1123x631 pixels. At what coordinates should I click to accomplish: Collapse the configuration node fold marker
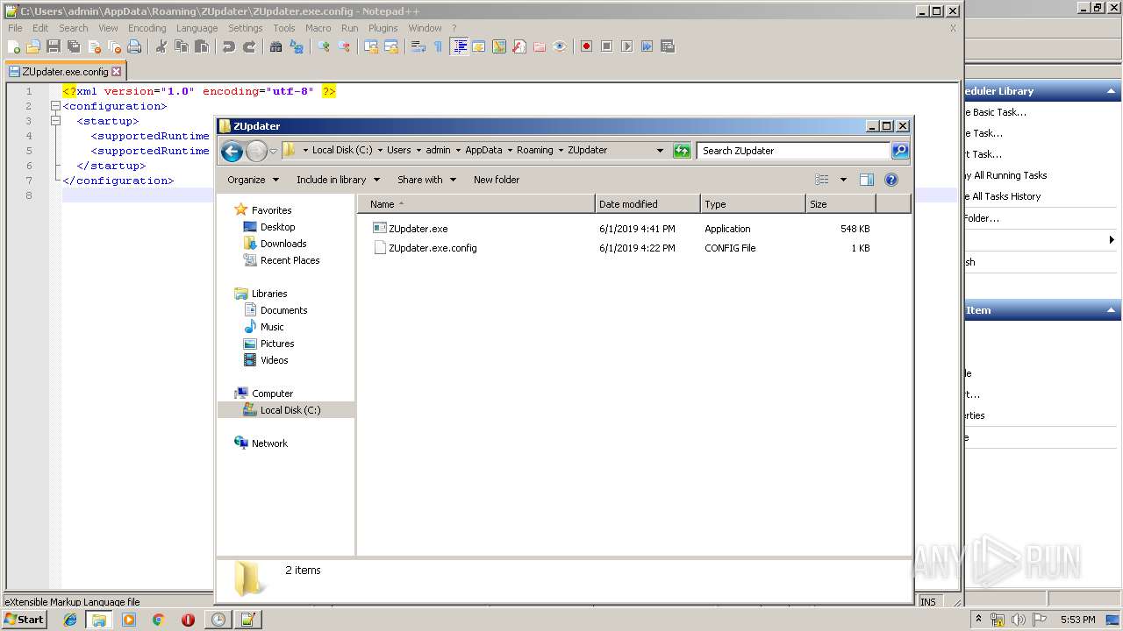coord(55,106)
